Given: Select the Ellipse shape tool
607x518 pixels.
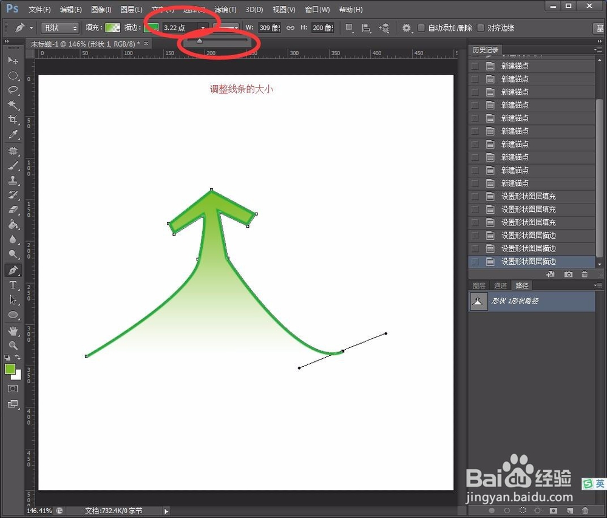Looking at the screenshot, I should coord(13,315).
